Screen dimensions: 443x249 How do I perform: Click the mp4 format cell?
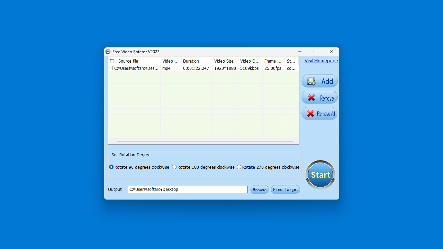pyautogui.click(x=166, y=68)
